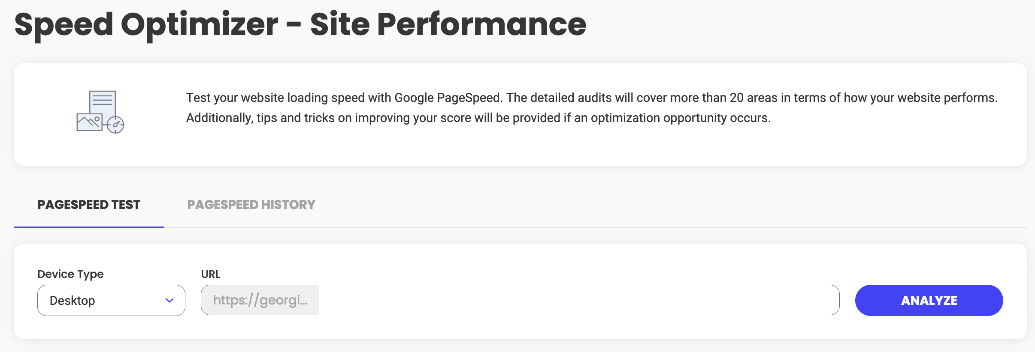Start the test with the Analyze button
This screenshot has height=352, width=1035.
pos(929,300)
